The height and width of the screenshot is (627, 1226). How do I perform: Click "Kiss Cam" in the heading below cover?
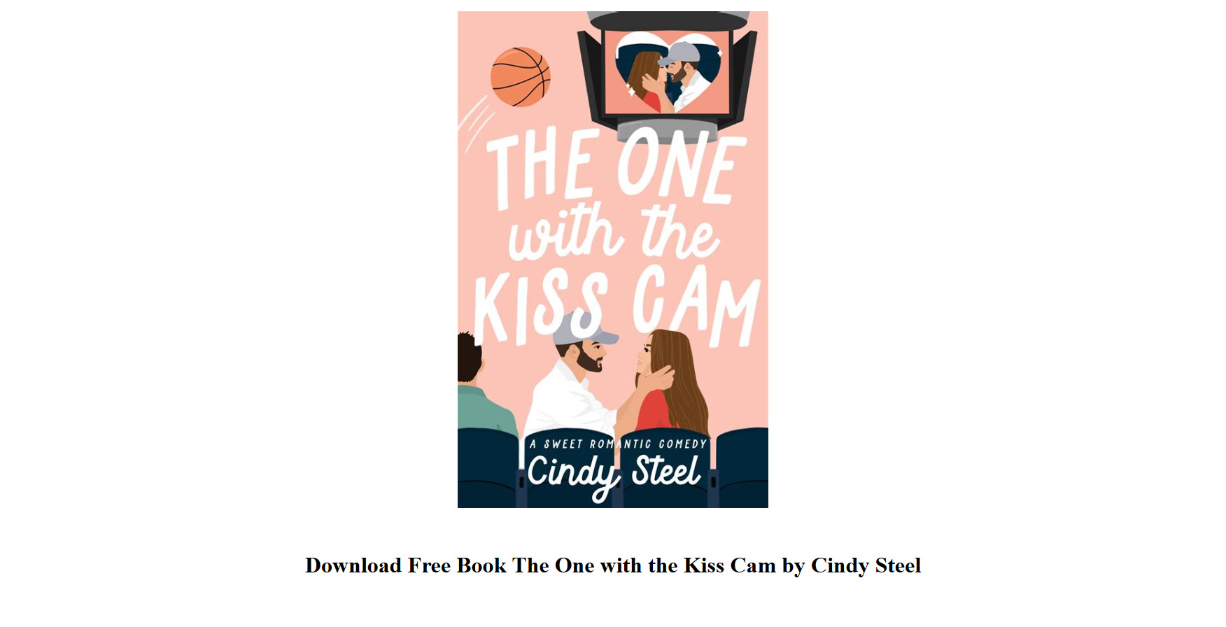click(x=730, y=565)
